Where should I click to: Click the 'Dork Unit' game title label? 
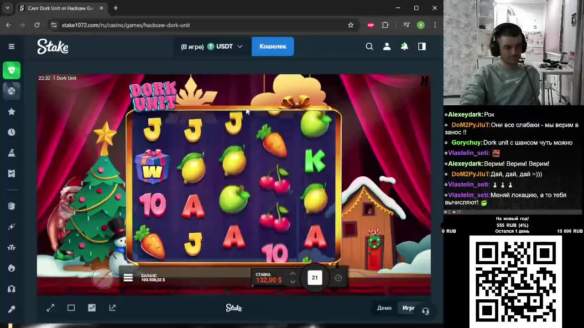coord(67,78)
